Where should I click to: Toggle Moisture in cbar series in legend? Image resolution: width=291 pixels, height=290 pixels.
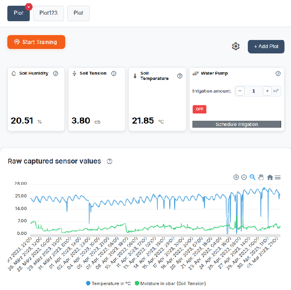click(x=171, y=283)
